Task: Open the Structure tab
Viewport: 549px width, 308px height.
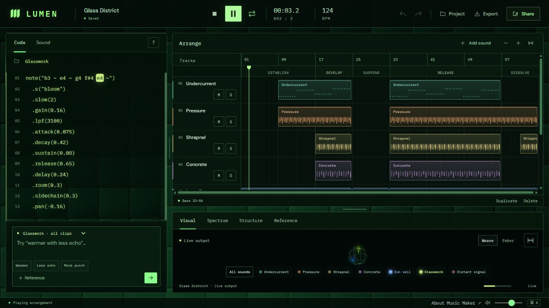Action: pos(251,221)
